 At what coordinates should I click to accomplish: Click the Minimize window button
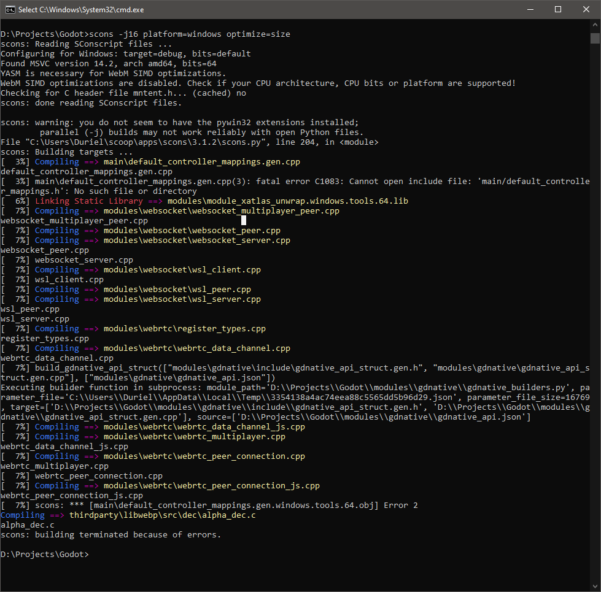pyautogui.click(x=530, y=9)
